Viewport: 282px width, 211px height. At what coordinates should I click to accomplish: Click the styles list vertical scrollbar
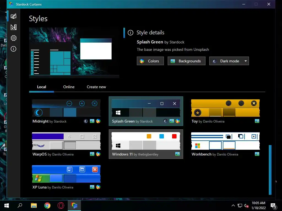click(270, 170)
